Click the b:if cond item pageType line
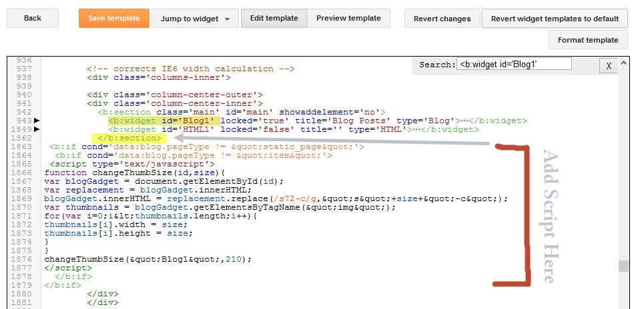The width and height of the screenshot is (638, 309). (194, 156)
